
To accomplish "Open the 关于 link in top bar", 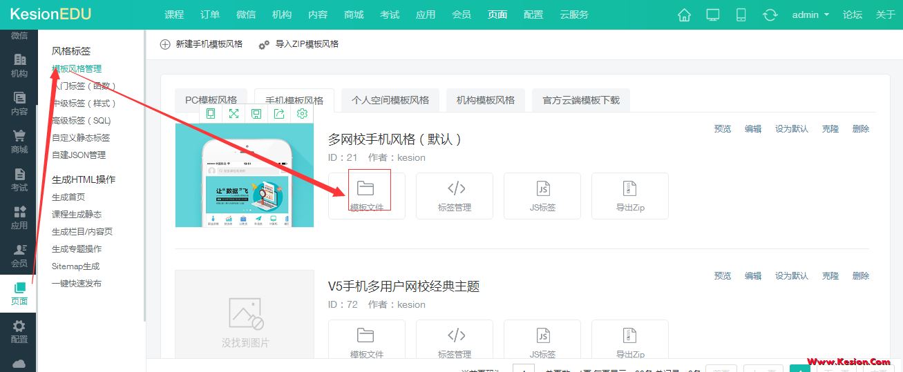I will (885, 14).
